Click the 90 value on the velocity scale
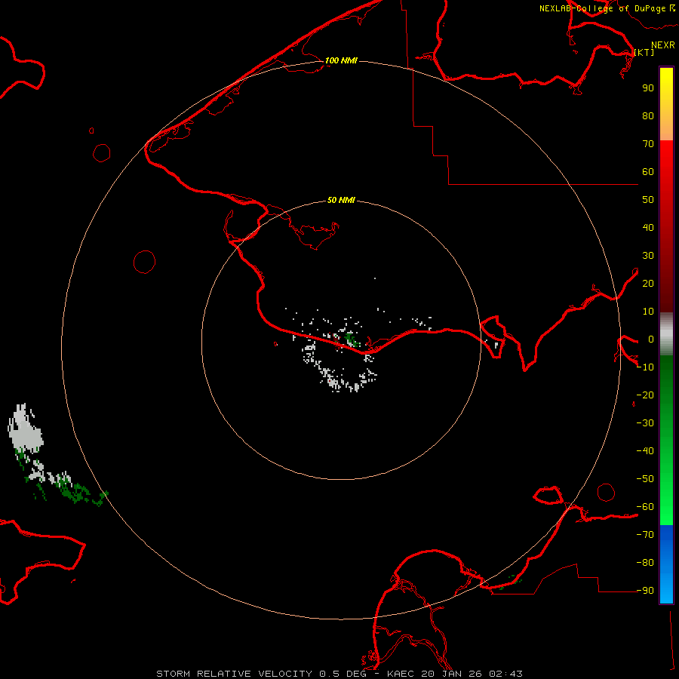This screenshot has height=679, width=679. (648, 88)
